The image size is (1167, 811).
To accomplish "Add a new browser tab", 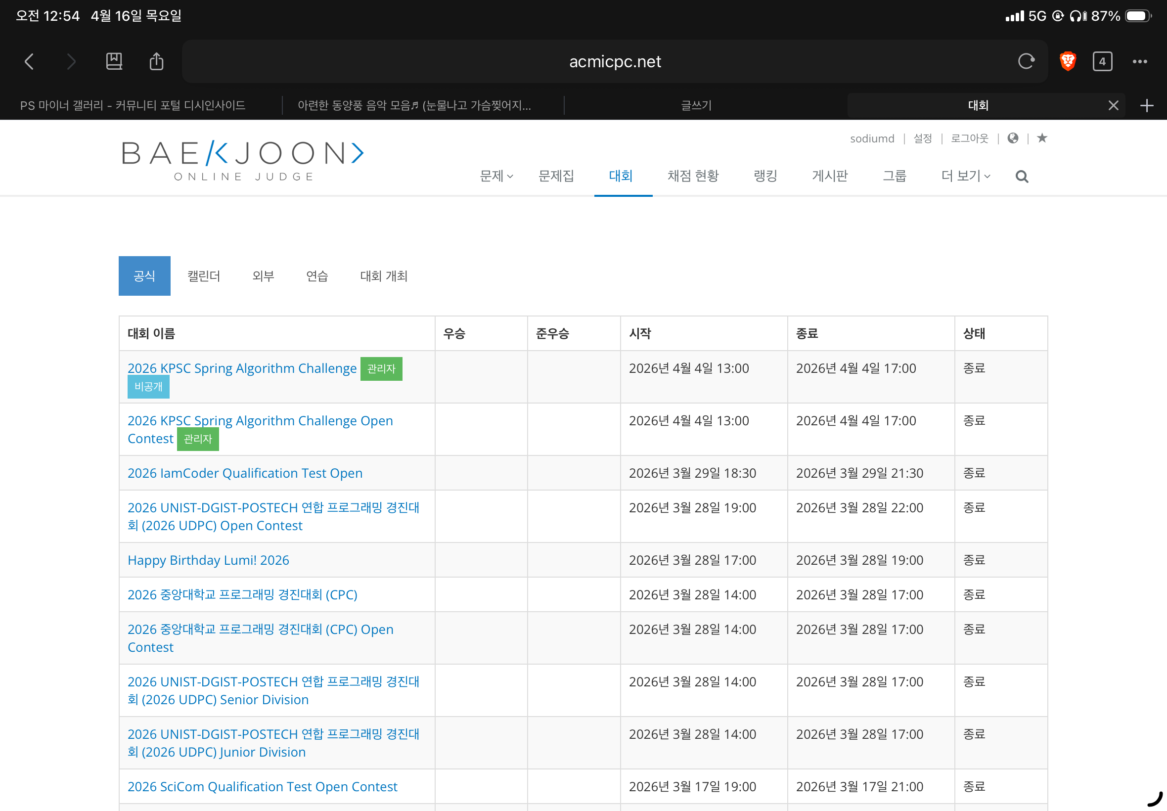I will pyautogui.click(x=1147, y=106).
